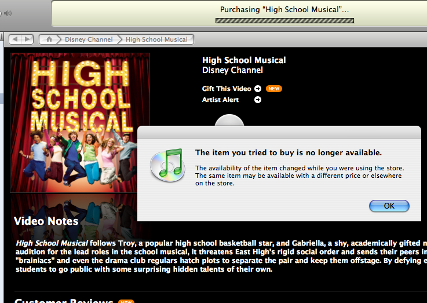The height and width of the screenshot is (303, 427).
Task: Open the Artist Alert link
Action: coord(220,100)
